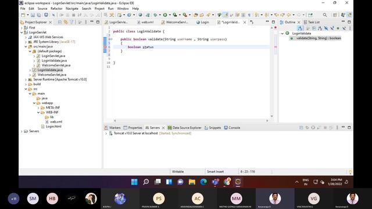This screenshot has width=372, height=209.
Task: Select the validate method in Outline
Action: (318, 38)
